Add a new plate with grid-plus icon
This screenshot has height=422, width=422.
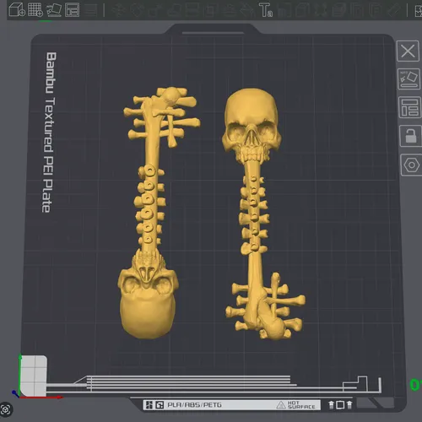pyautogui.click(x=35, y=9)
